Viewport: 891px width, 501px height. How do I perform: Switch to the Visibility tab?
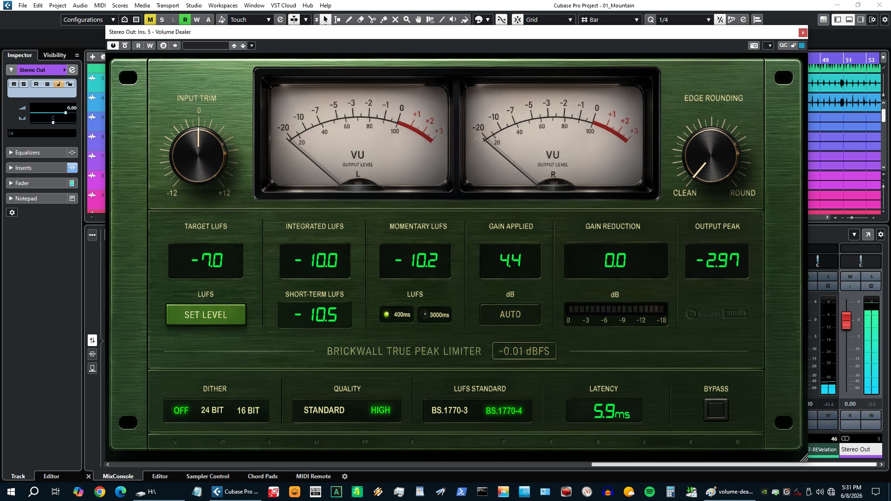(55, 55)
